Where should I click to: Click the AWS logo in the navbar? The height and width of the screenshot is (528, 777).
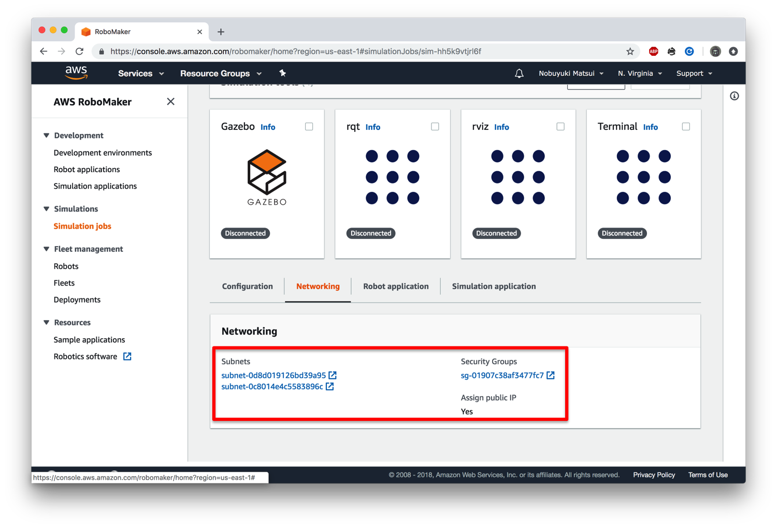tap(76, 73)
